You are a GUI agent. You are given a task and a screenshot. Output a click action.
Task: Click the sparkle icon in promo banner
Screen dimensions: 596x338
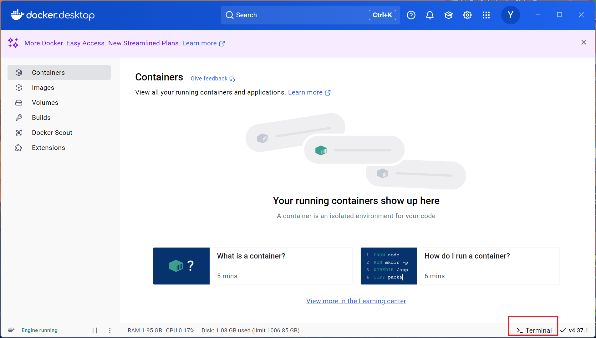13,43
